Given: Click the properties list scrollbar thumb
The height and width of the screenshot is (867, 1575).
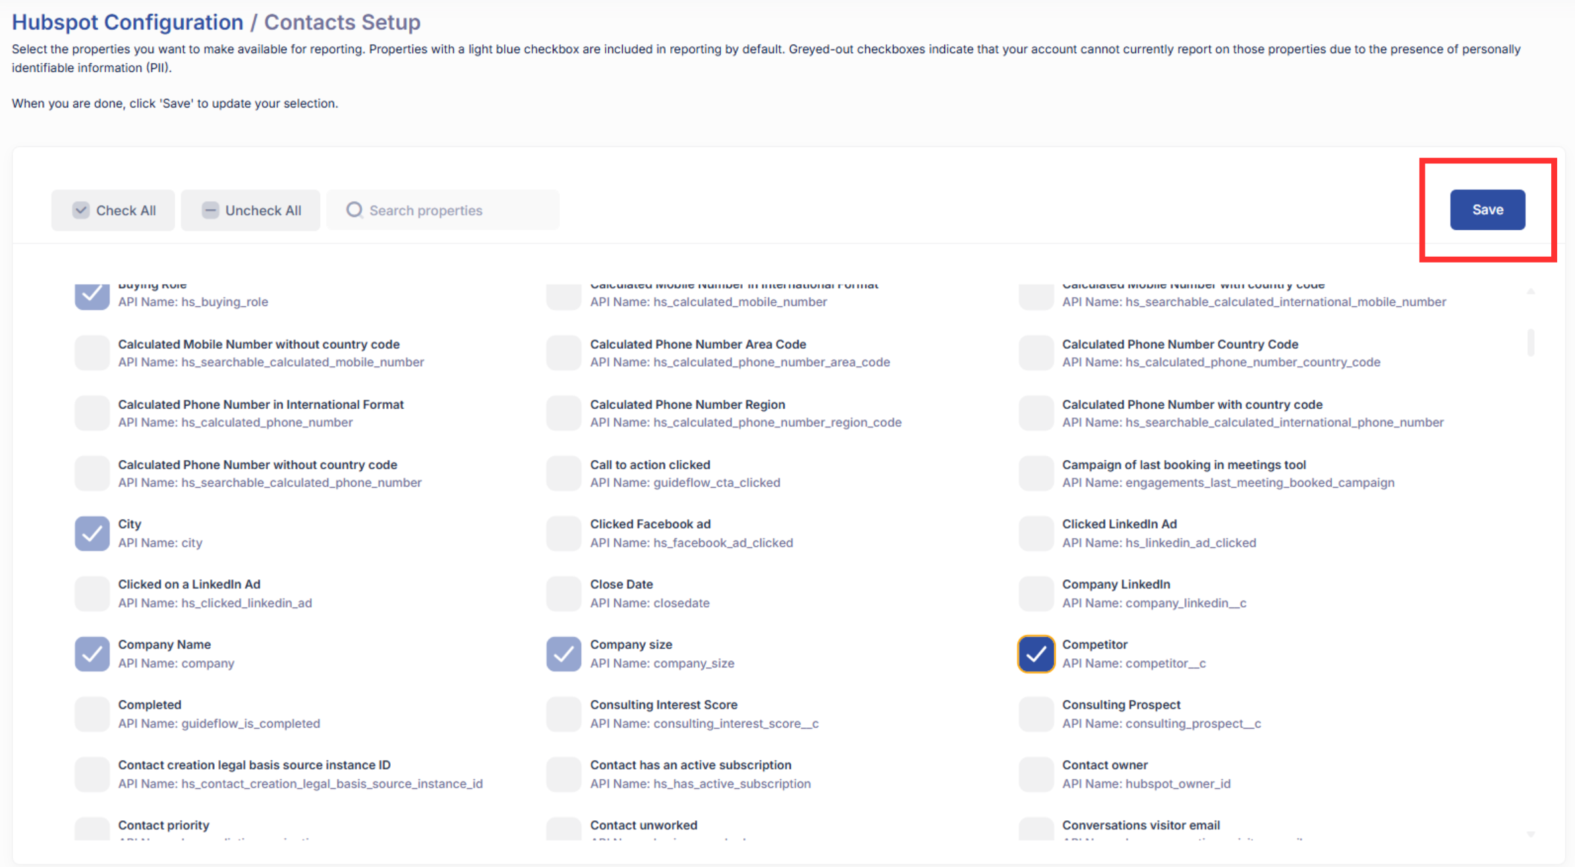Looking at the screenshot, I should pos(1530,342).
